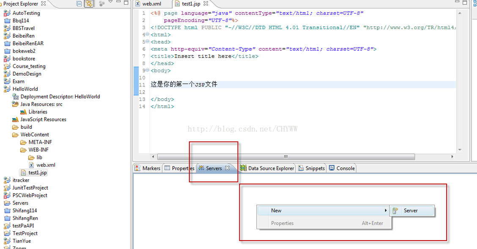
Task: Open the Snippets tab
Action: click(312, 168)
